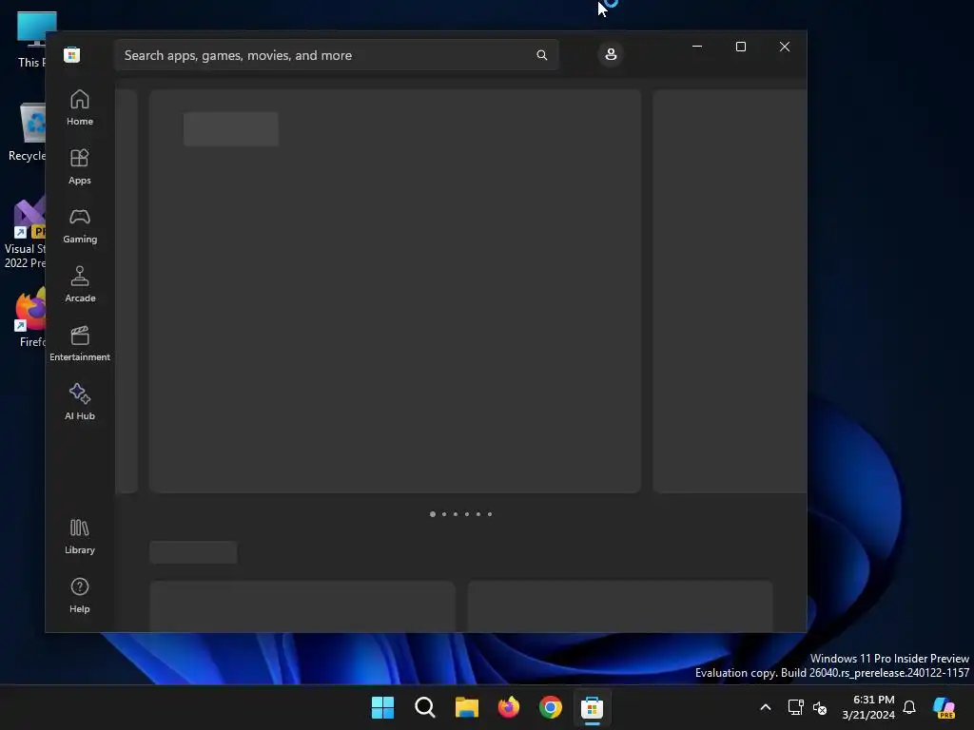Open the account profile button

point(611,54)
